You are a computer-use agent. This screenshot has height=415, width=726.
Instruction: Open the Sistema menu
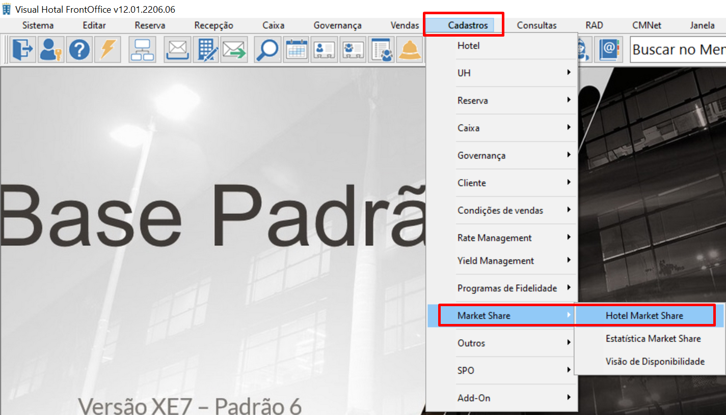tap(38, 25)
